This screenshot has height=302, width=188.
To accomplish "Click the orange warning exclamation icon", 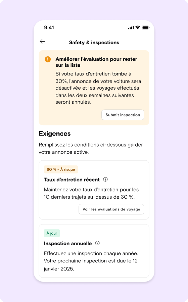I will 48,59.
